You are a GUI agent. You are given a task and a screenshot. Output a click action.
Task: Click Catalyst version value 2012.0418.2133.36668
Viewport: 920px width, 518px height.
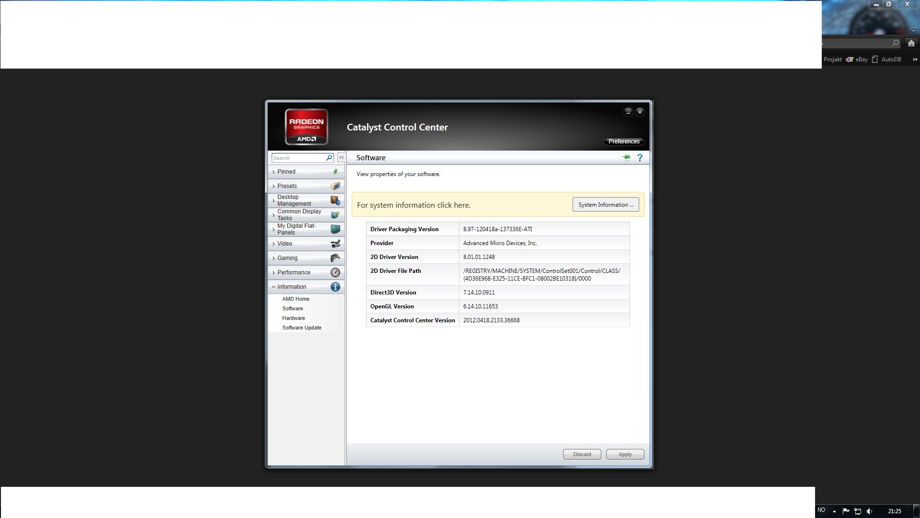(491, 320)
